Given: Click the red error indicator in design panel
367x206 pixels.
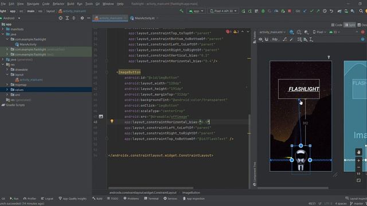Looking at the screenshot, I should [x=362, y=32].
